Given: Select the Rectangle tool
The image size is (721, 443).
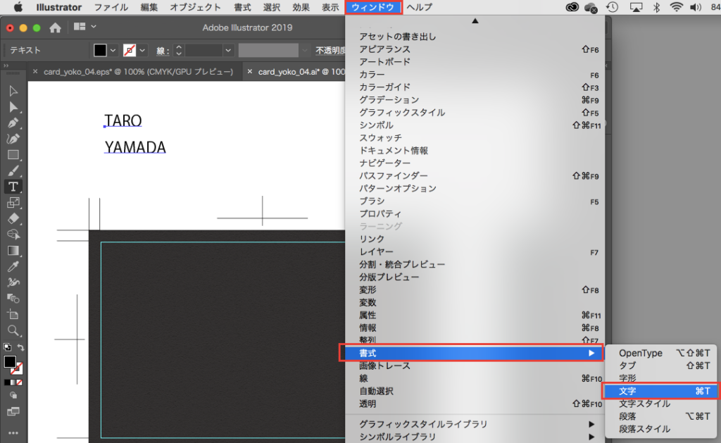Looking at the screenshot, I should (13, 155).
